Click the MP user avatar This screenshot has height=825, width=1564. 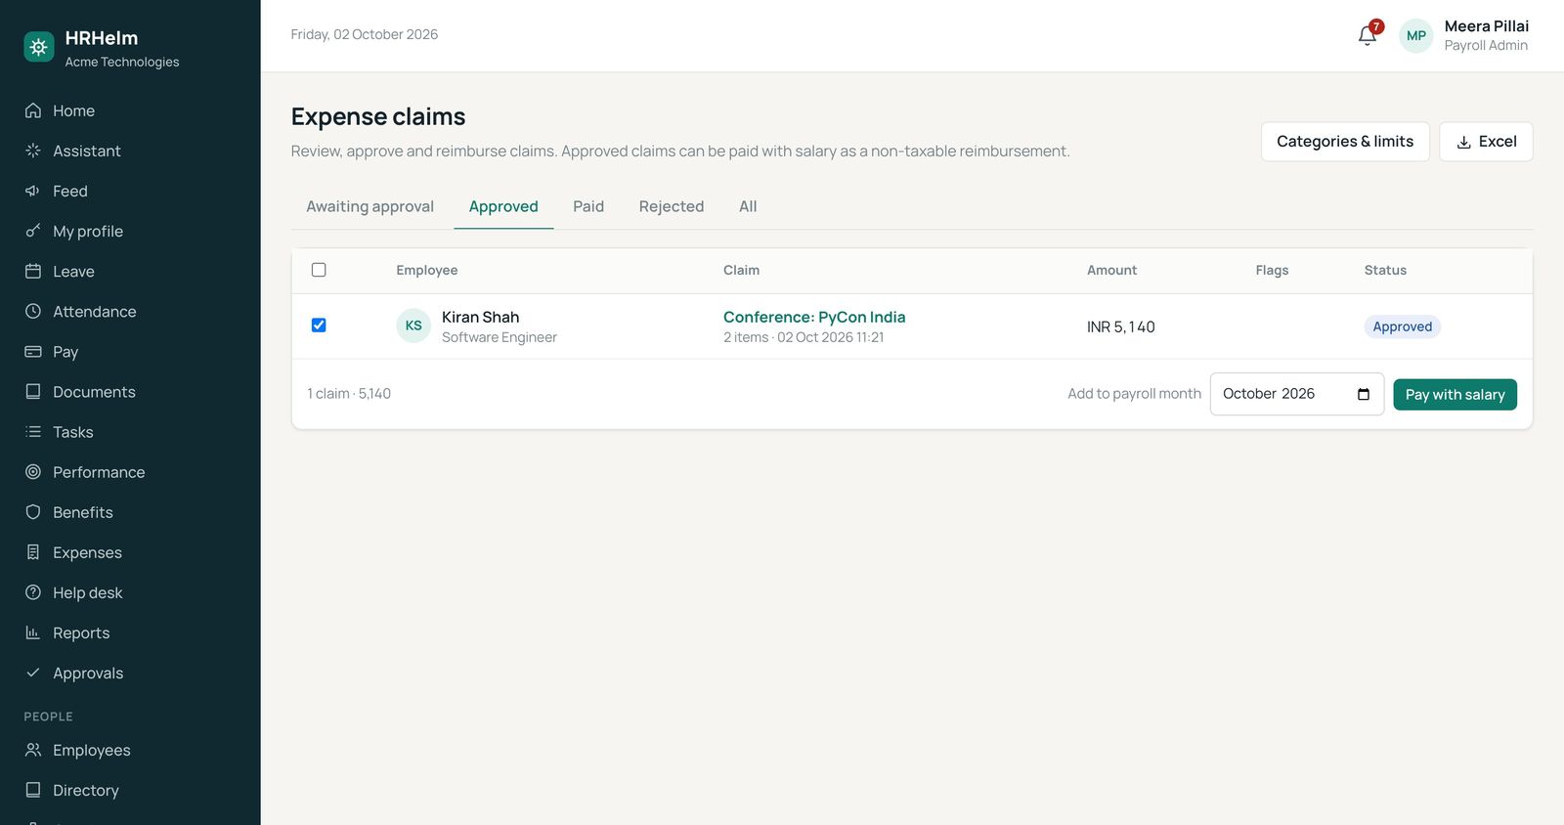1416,36
